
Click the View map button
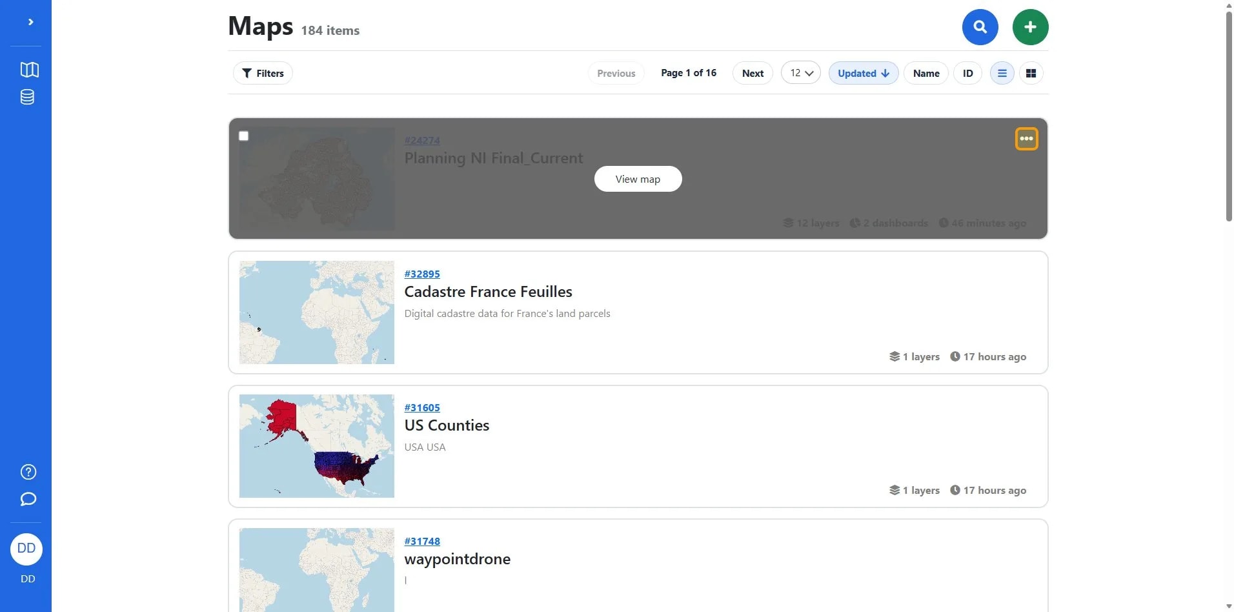point(638,179)
